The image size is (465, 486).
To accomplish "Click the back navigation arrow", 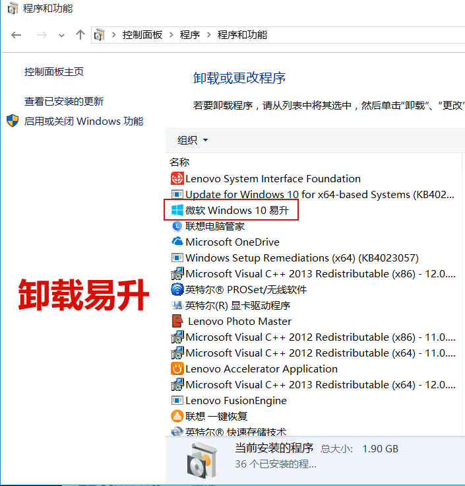I will tap(16, 35).
